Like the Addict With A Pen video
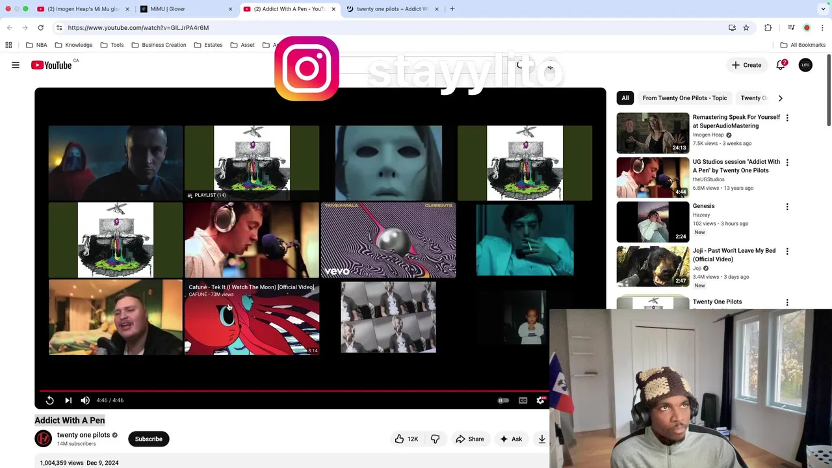 (406, 439)
